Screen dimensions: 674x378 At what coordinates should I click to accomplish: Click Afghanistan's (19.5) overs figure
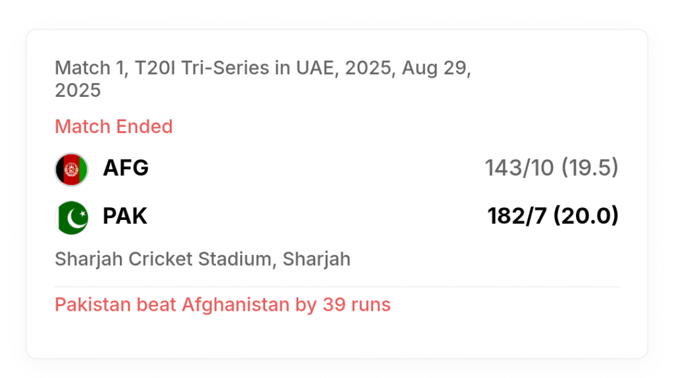pos(590,168)
